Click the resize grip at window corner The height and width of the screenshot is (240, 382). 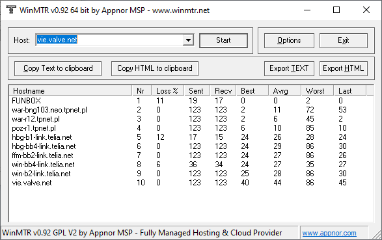pos(377,235)
